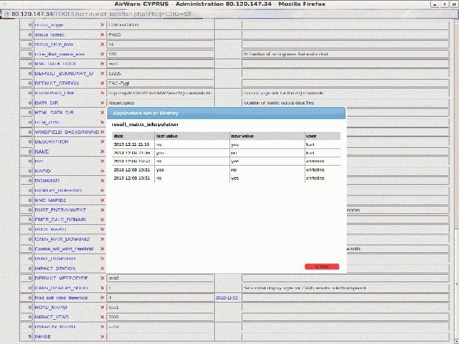
Task: Remove the mine_dust_source_size entry with red X
Action: point(102,54)
